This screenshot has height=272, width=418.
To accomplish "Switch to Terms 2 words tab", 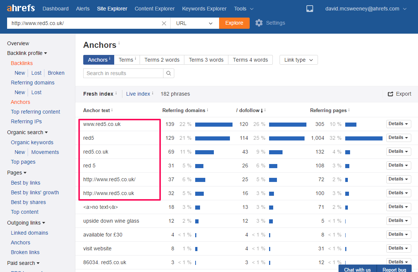I will [162, 60].
